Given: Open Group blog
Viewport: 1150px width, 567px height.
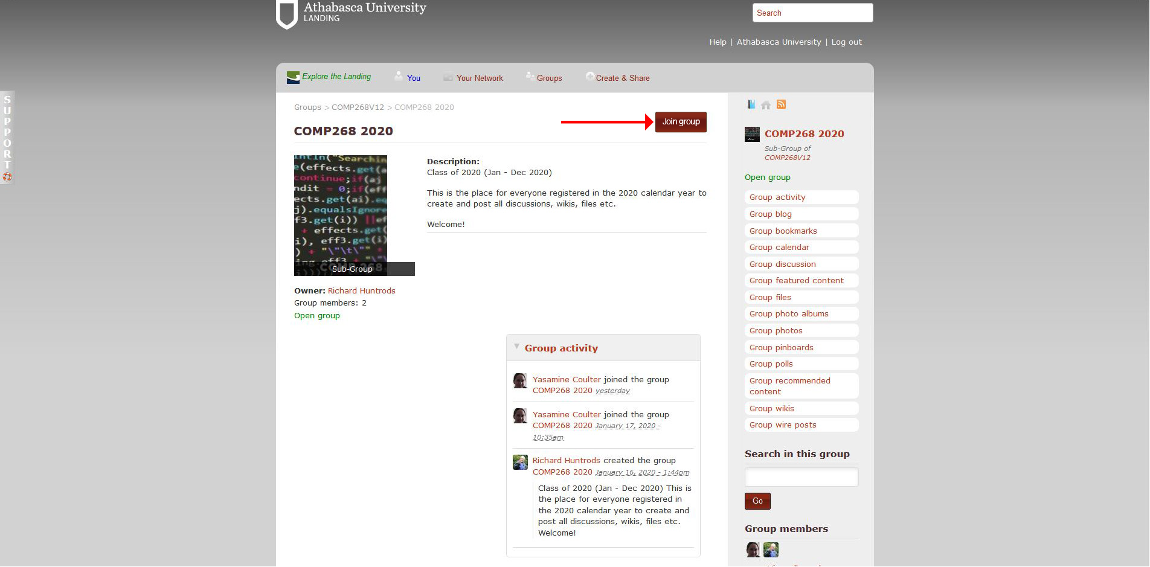Looking at the screenshot, I should (x=801, y=214).
